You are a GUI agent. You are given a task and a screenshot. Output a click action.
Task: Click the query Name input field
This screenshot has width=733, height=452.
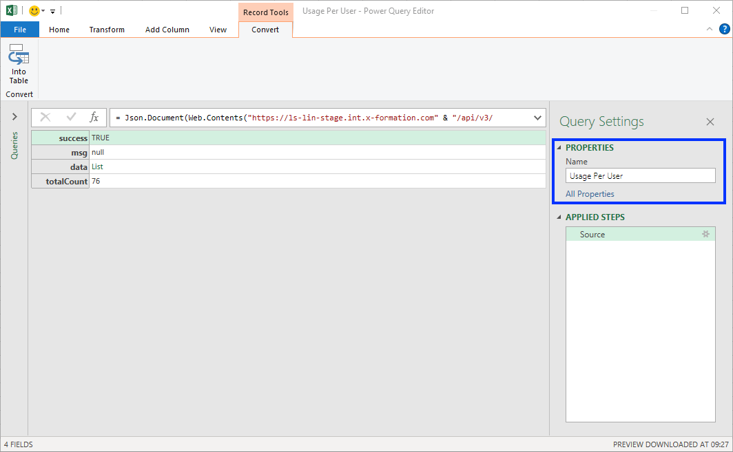pos(641,175)
